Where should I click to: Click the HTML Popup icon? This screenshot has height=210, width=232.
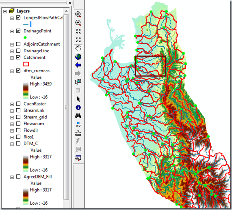[78, 150]
